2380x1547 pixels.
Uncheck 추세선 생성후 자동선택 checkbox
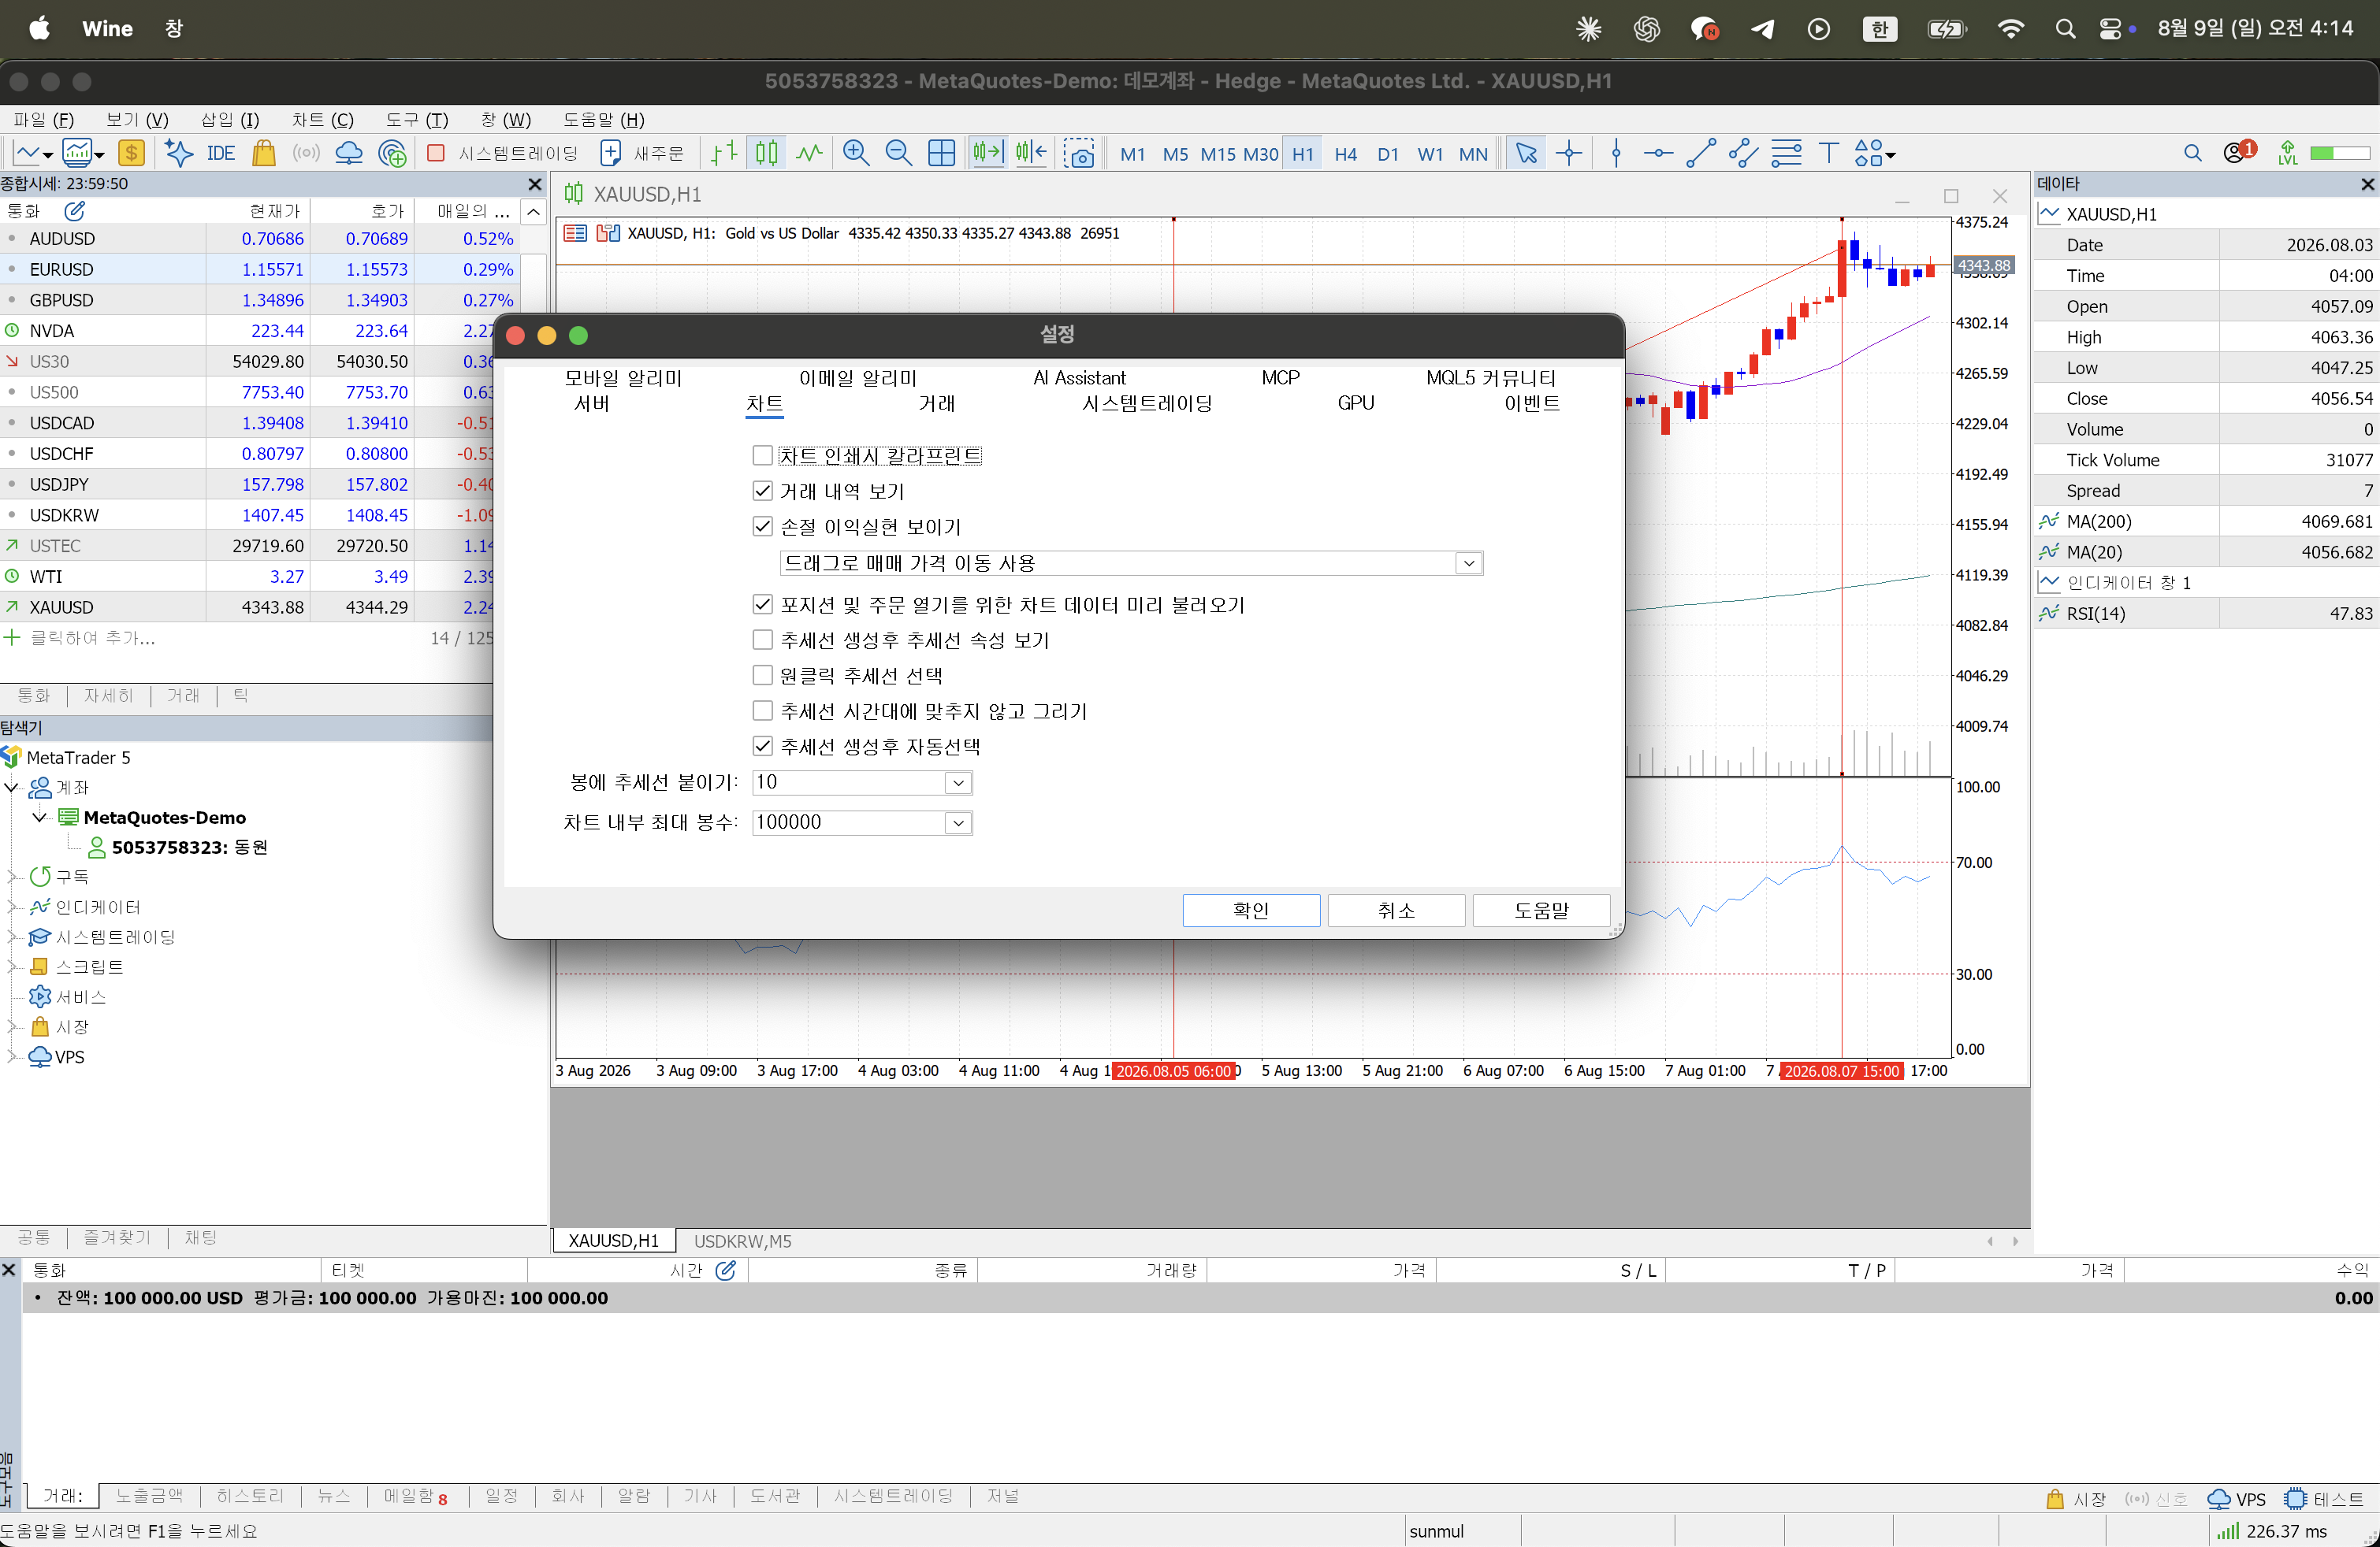[x=762, y=747]
